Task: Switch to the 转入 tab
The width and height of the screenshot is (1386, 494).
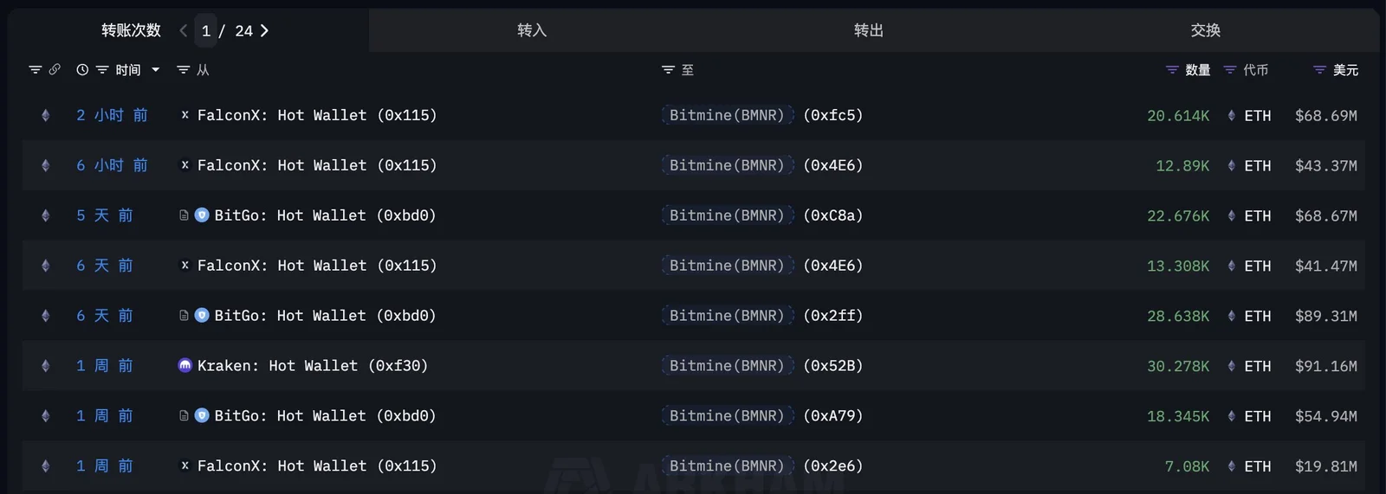Action: pyautogui.click(x=532, y=30)
